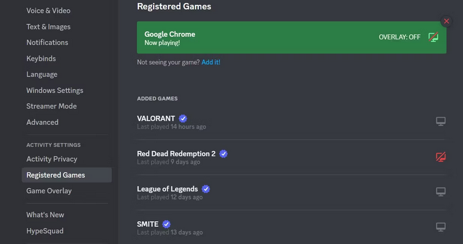
Task: Toggle Google Chrome overlay off icon
Action: [433, 37]
